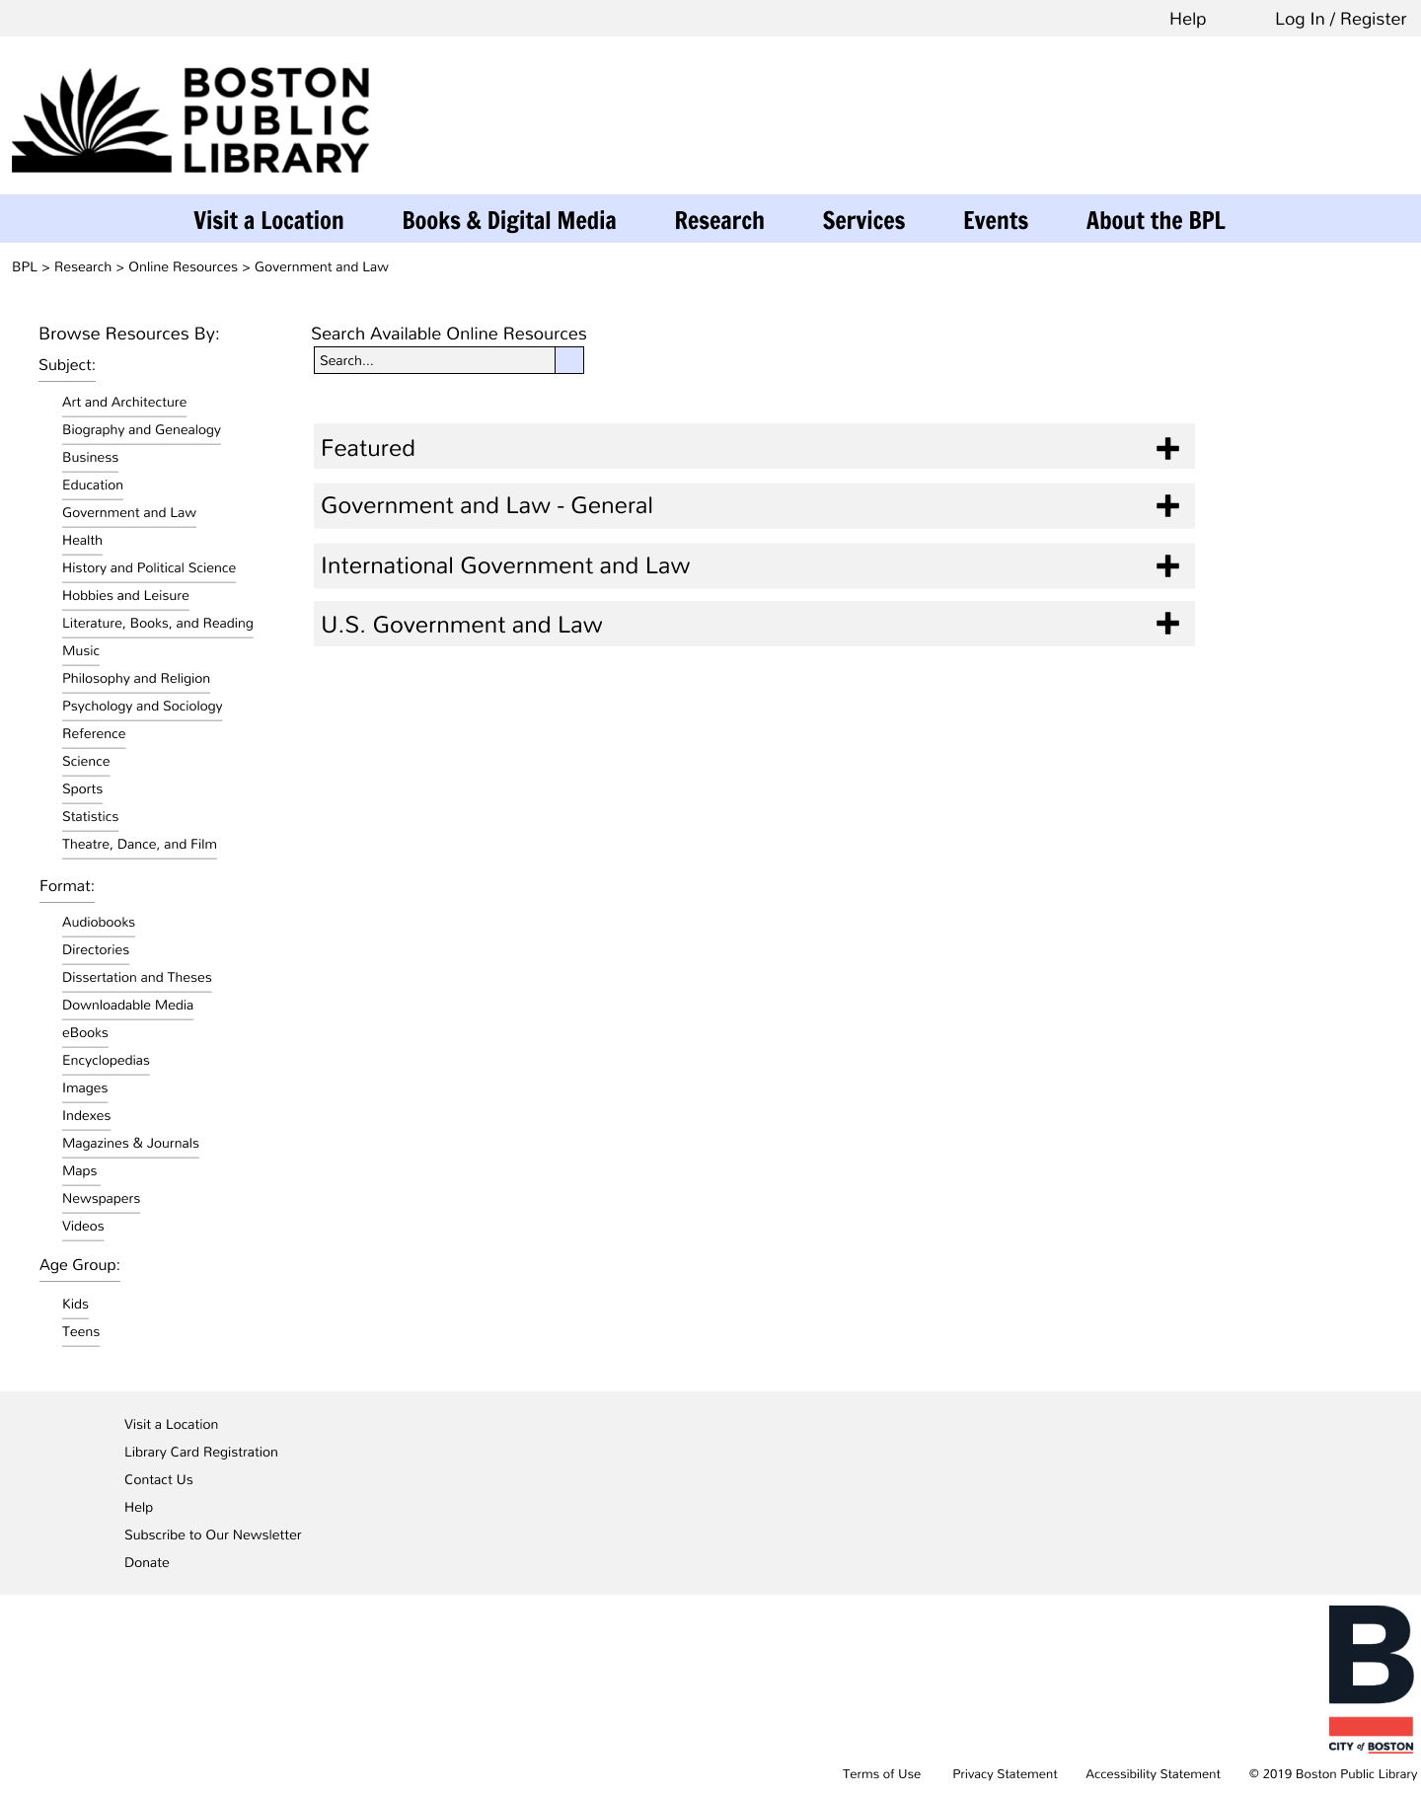Click Log In / Register
The height and width of the screenshot is (1795, 1421).
pos(1340,19)
